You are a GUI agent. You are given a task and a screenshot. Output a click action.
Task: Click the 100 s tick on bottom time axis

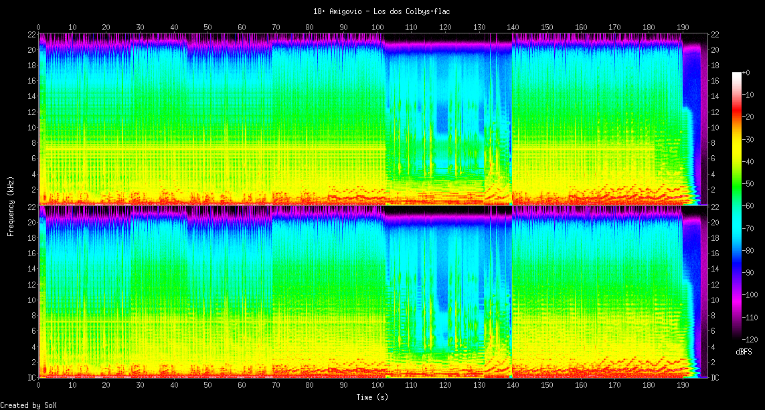(x=377, y=386)
